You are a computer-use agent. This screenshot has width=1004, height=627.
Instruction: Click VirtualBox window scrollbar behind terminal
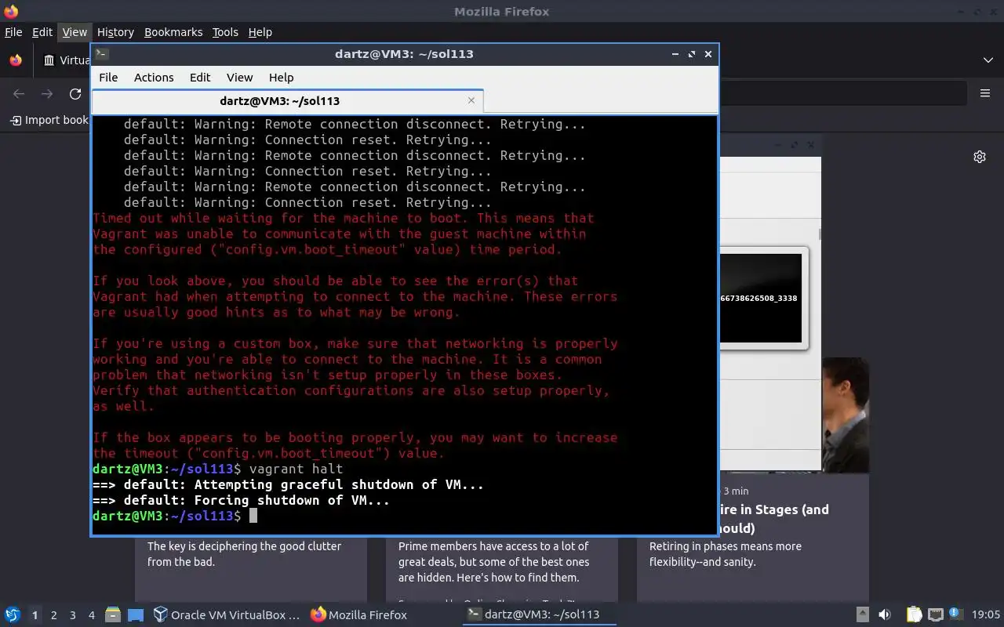click(x=820, y=234)
